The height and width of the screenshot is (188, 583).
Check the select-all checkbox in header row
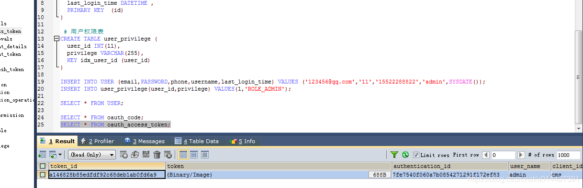pos(43,166)
